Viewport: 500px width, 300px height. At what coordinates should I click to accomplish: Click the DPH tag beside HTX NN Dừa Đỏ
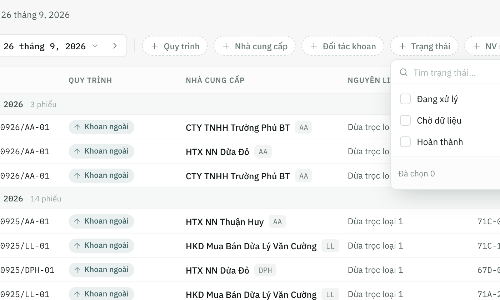(265, 270)
